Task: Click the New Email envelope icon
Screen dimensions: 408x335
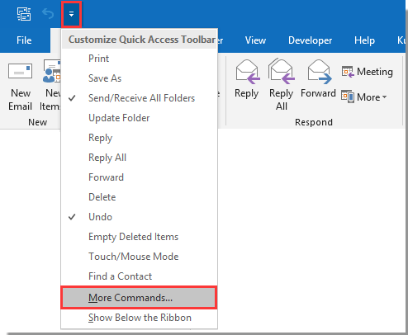Action: click(x=20, y=71)
